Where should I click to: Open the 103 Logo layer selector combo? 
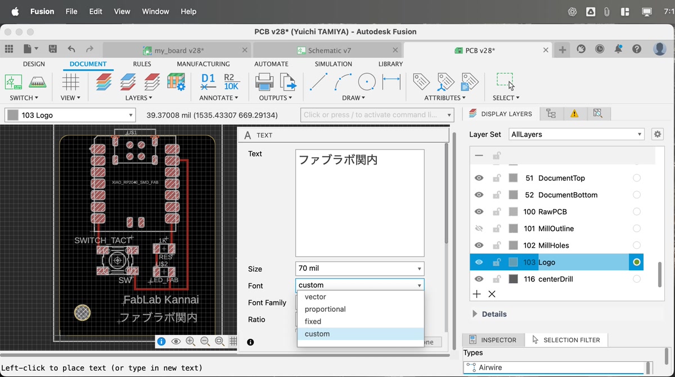[70, 115]
